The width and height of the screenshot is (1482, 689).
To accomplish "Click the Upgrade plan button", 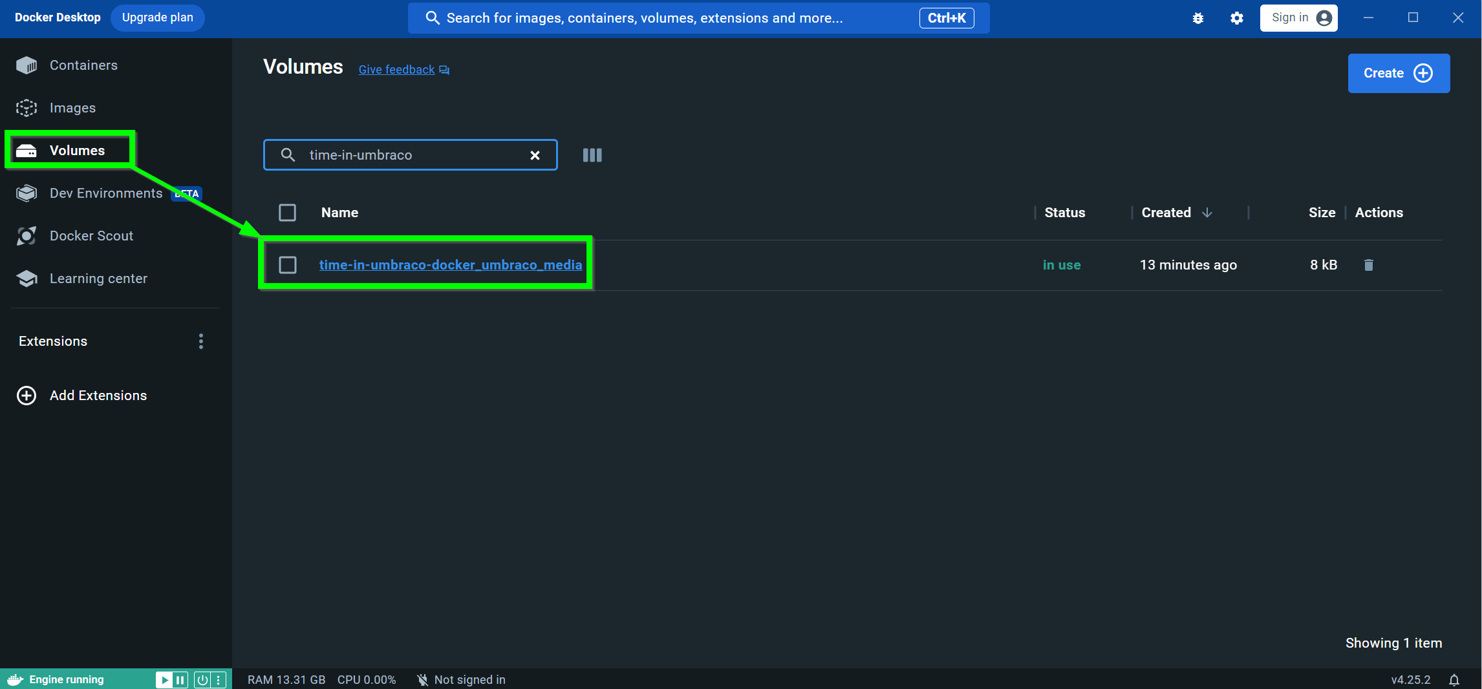I will click(x=158, y=17).
